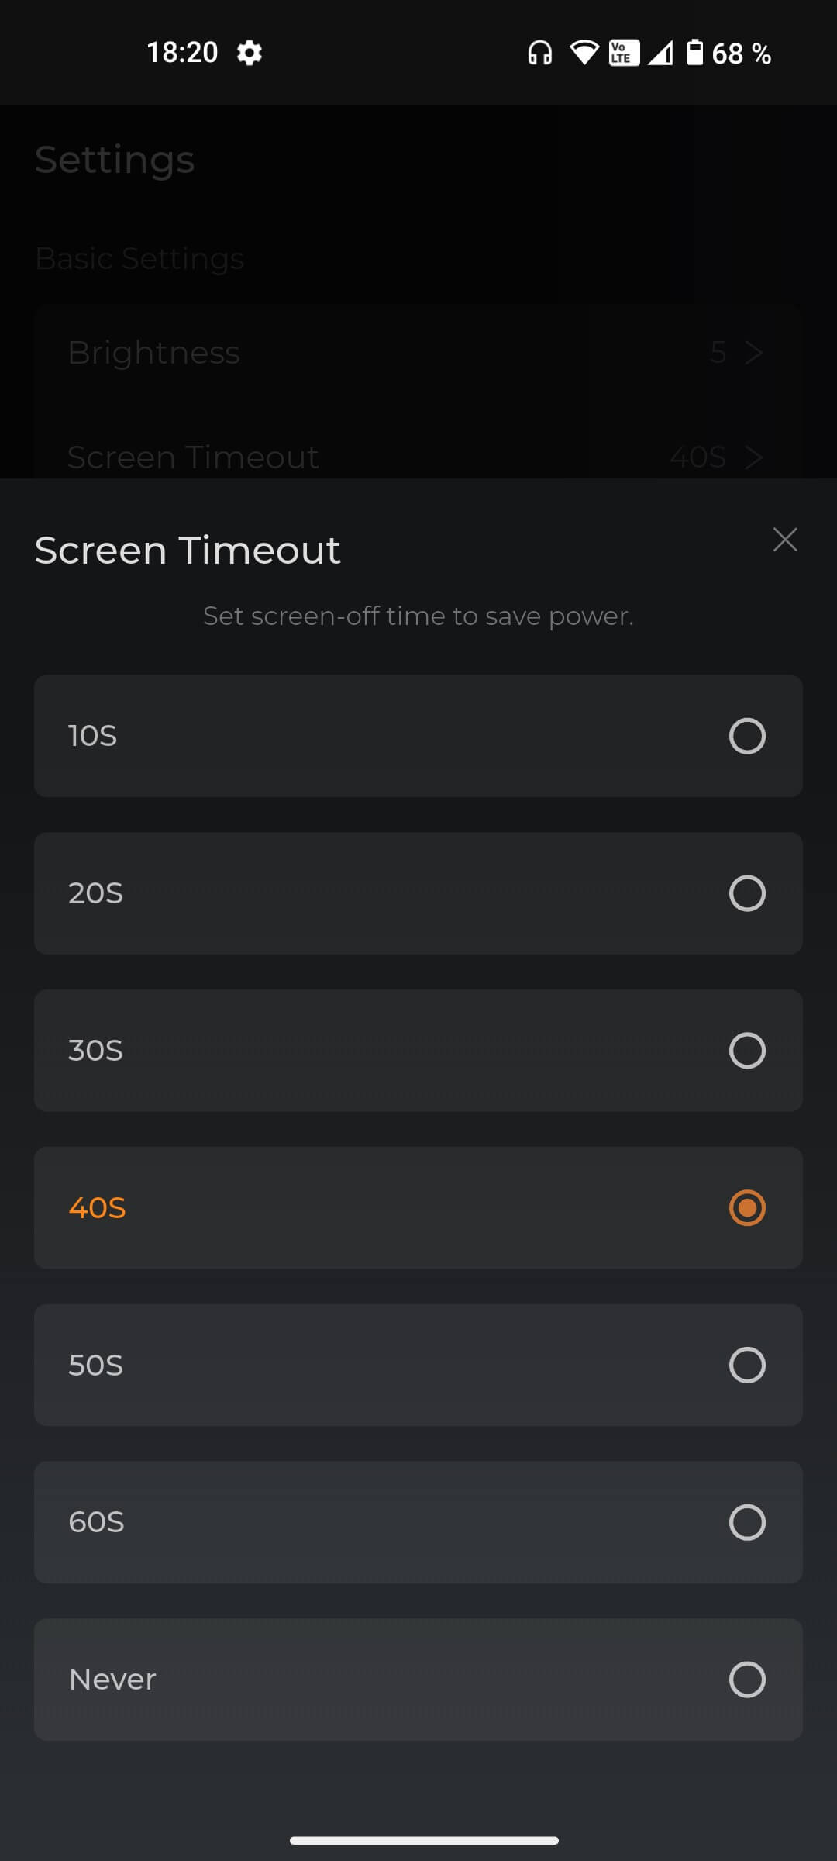Tap the clock time in status bar

182,53
